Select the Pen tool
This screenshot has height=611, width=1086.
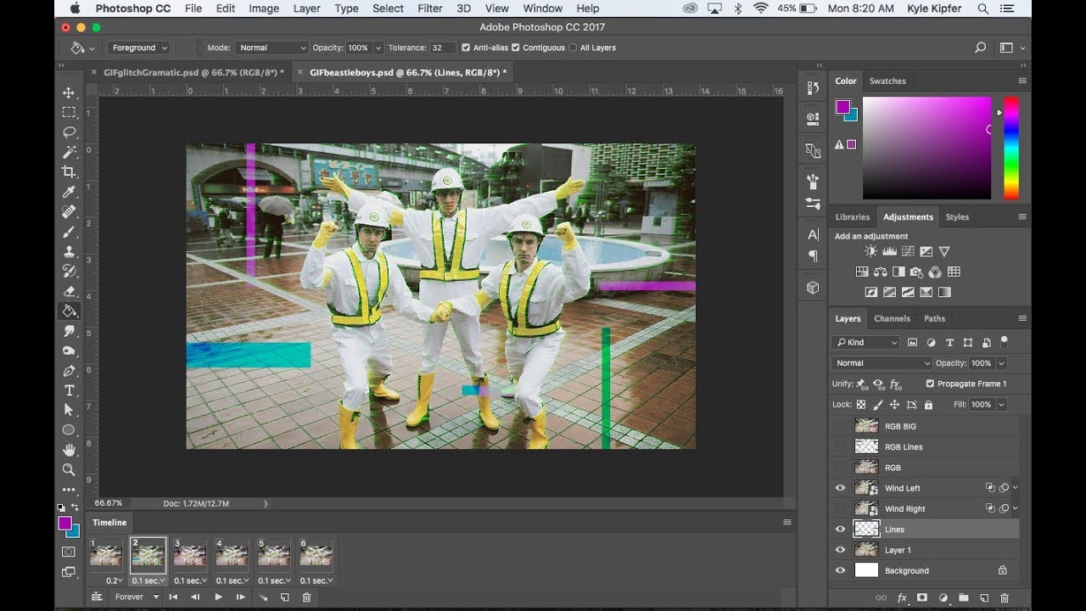[x=69, y=371]
